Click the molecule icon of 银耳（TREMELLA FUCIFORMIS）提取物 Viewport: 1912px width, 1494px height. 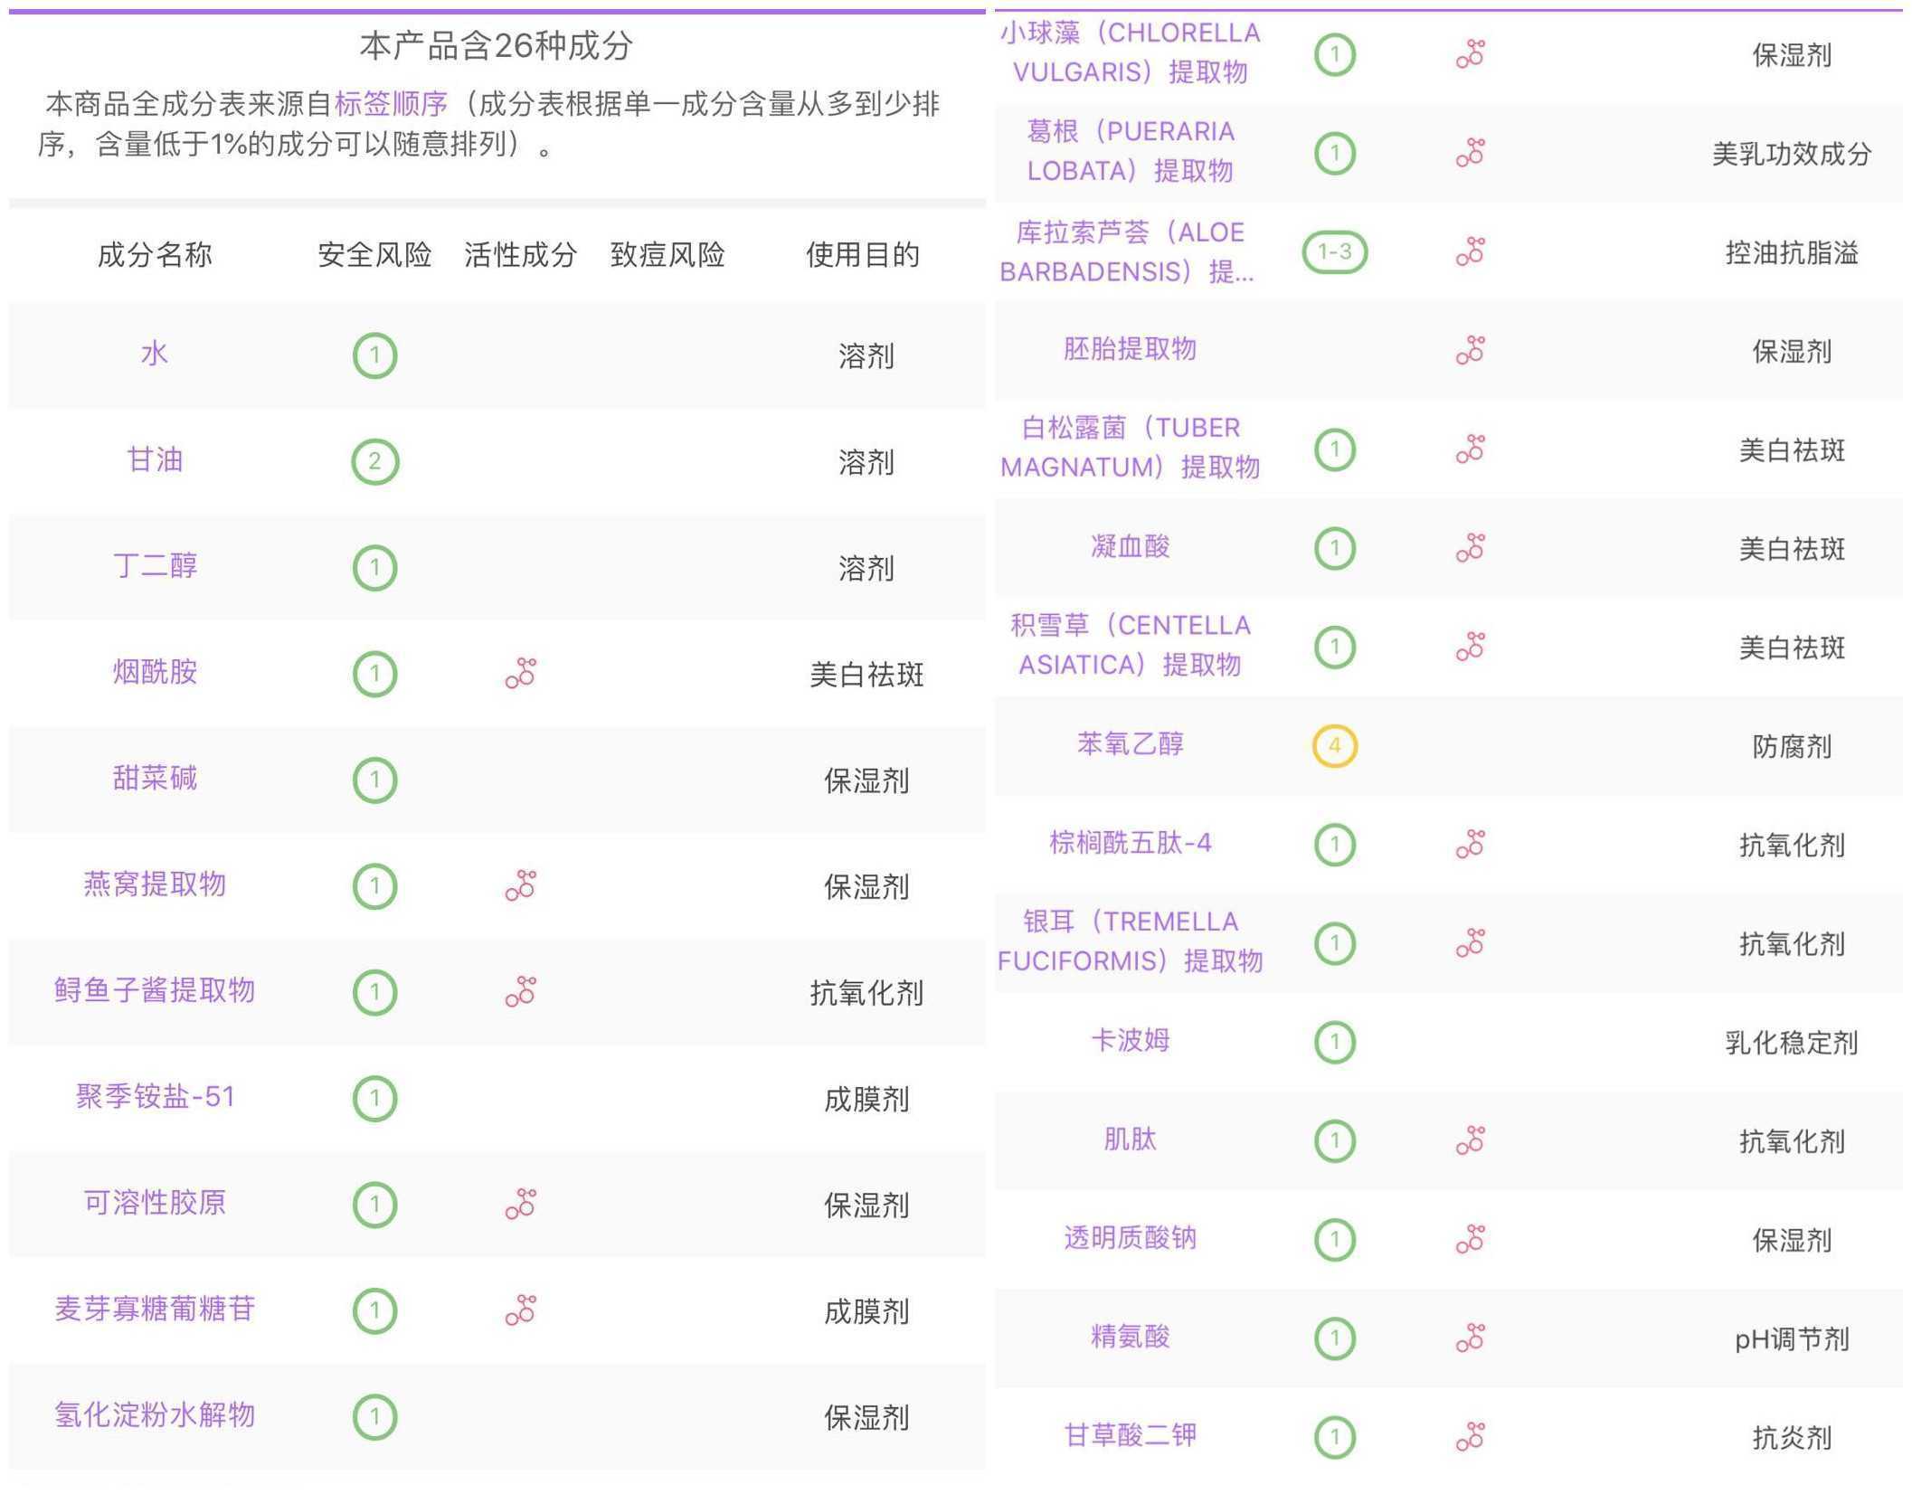pyautogui.click(x=1470, y=942)
